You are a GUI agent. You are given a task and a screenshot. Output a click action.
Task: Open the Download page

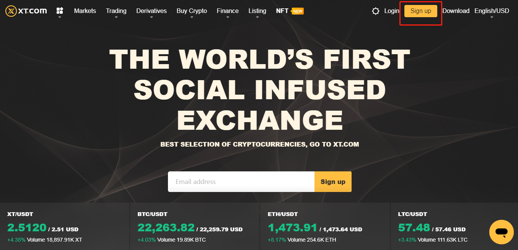pos(456,11)
